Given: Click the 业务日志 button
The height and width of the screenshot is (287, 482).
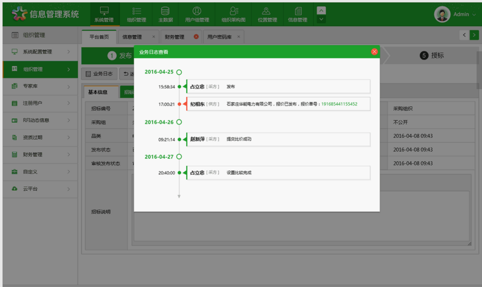Looking at the screenshot, I should tap(99, 74).
